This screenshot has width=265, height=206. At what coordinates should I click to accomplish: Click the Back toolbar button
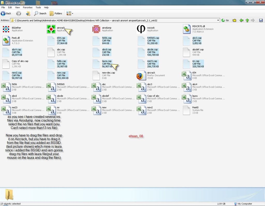6,13
